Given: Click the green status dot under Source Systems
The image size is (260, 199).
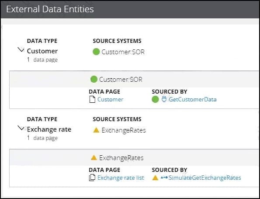Looking at the screenshot, I should (96, 52).
